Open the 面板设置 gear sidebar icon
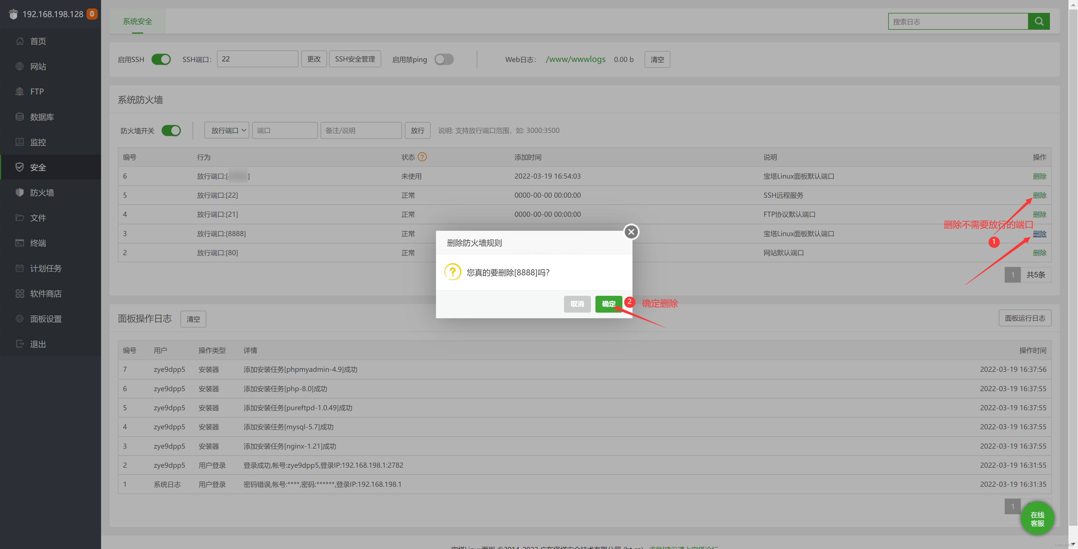 [20, 319]
